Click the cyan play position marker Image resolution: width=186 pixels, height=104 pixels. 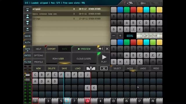67,101
